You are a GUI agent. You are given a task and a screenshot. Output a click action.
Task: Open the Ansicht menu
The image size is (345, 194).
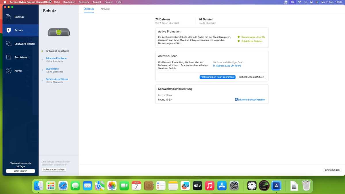(97, 2)
